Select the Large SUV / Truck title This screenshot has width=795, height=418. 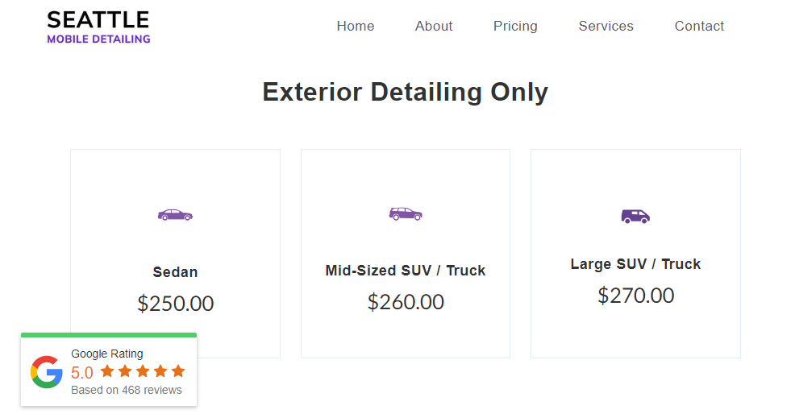click(635, 264)
